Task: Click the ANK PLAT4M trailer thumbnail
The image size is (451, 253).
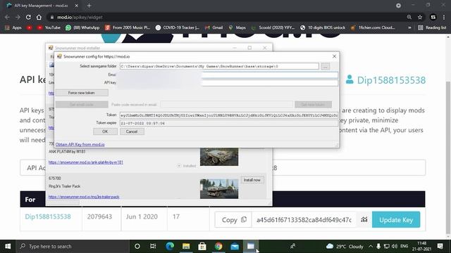Action: coord(219,157)
